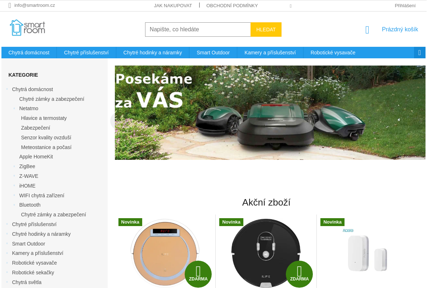Open the Robotické vysavače menu tab
Image resolution: width=432 pixels, height=288 pixels.
(x=333, y=53)
